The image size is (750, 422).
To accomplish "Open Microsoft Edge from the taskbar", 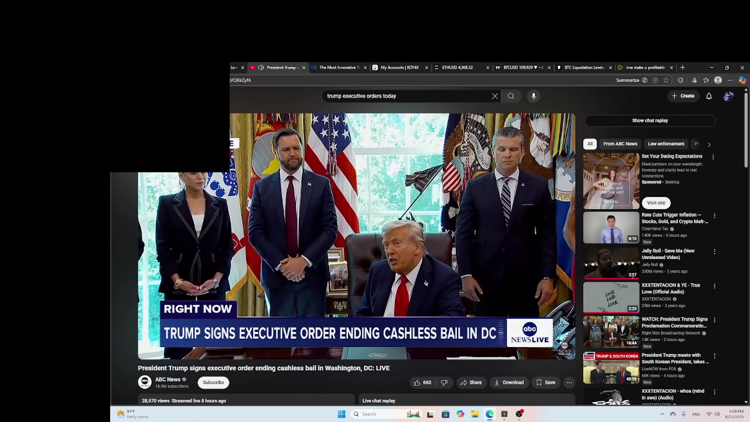I will (489, 414).
